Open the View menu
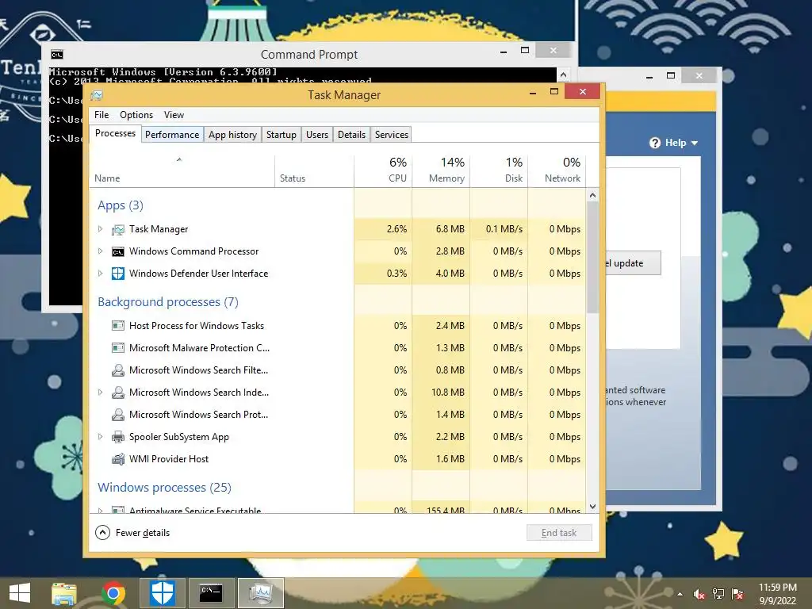This screenshot has width=812, height=609. point(174,115)
